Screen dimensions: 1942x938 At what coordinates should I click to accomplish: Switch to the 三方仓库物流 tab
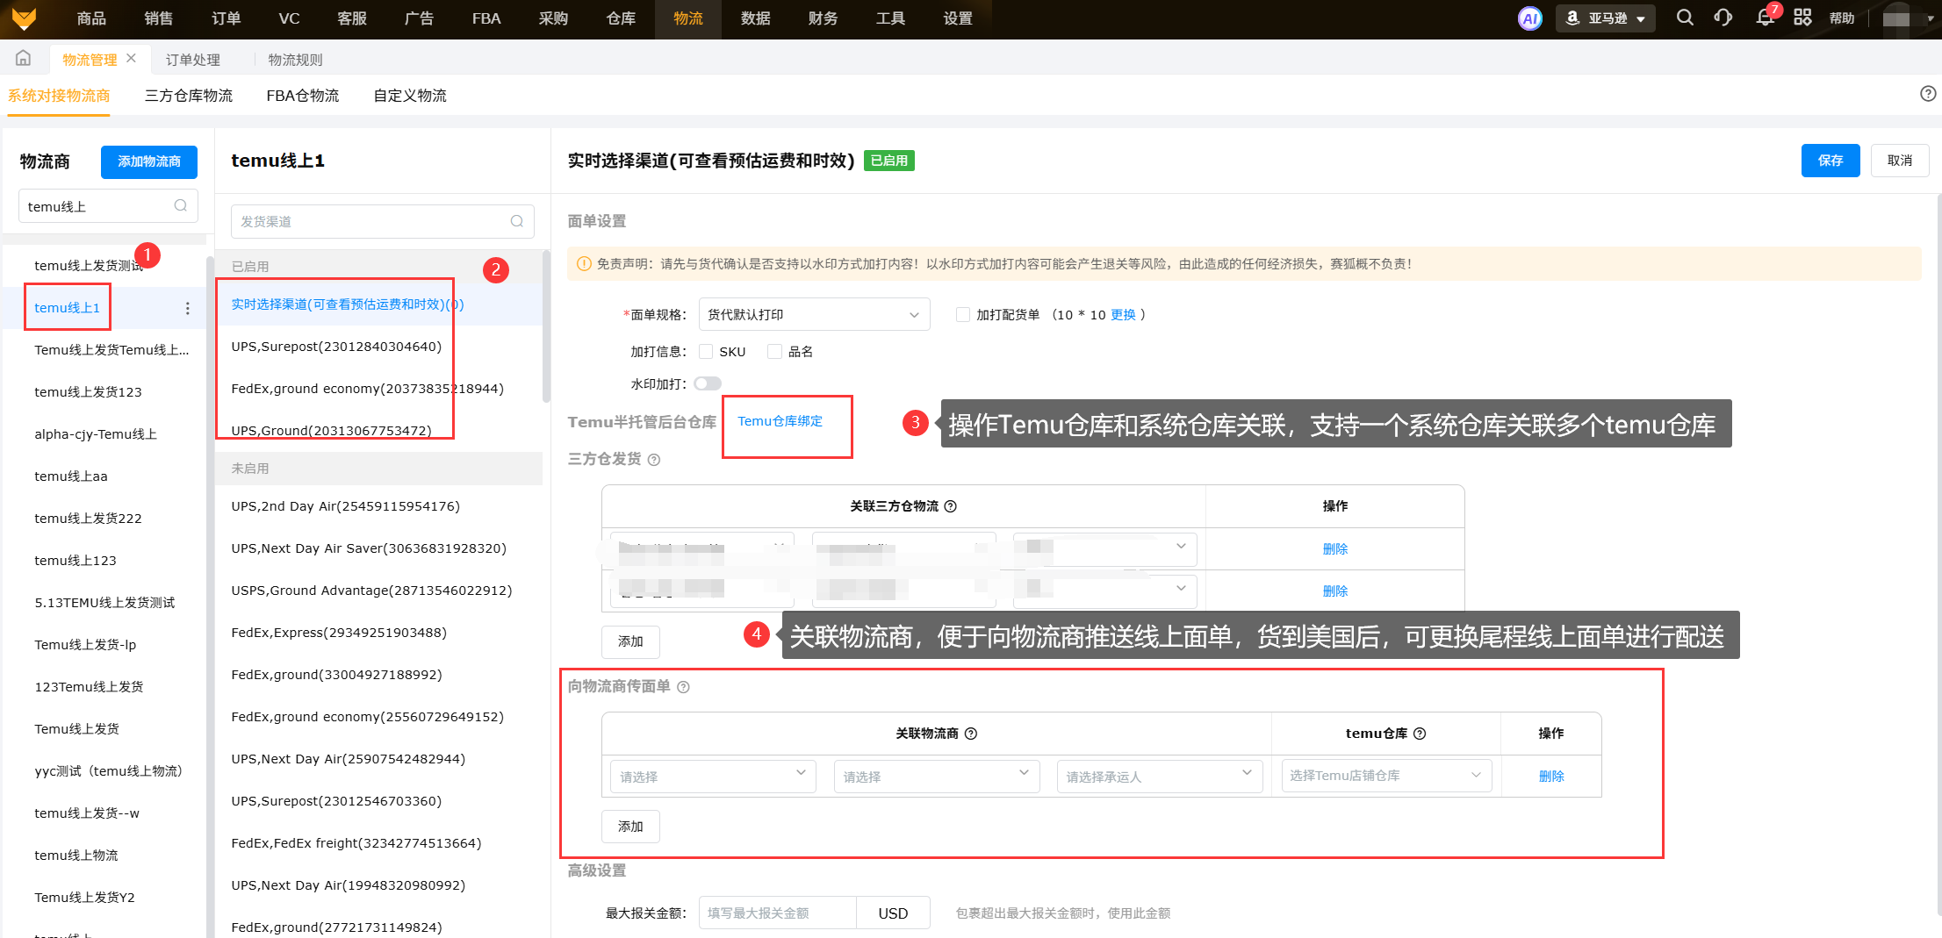click(189, 96)
